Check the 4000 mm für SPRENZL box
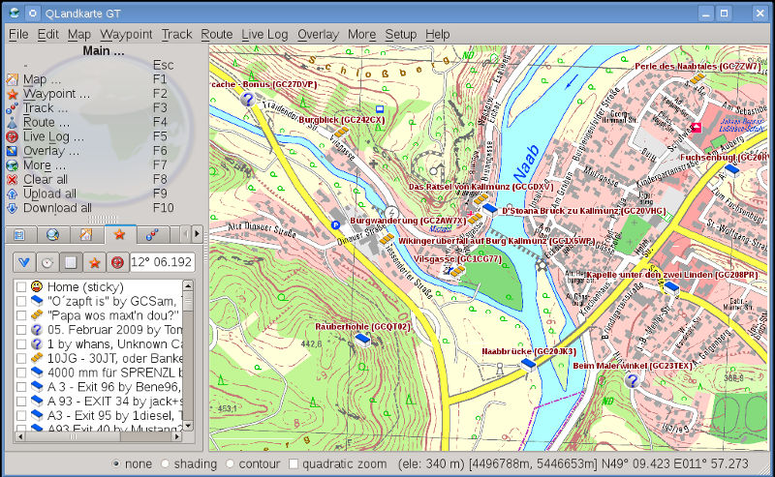The height and width of the screenshot is (477, 775). coord(20,373)
